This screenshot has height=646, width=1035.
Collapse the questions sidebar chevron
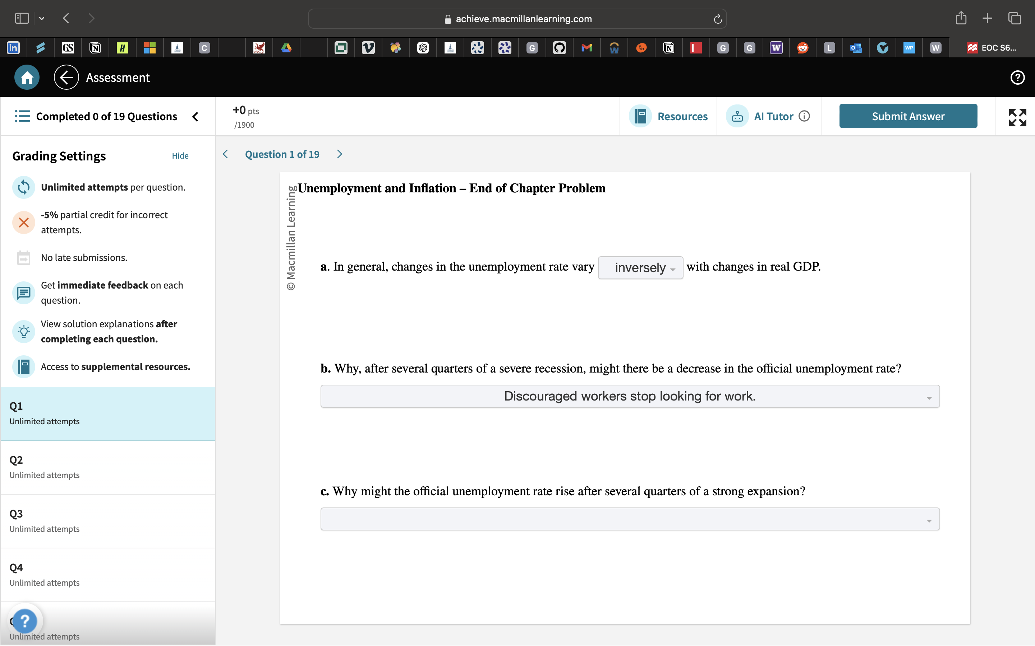coord(195,117)
